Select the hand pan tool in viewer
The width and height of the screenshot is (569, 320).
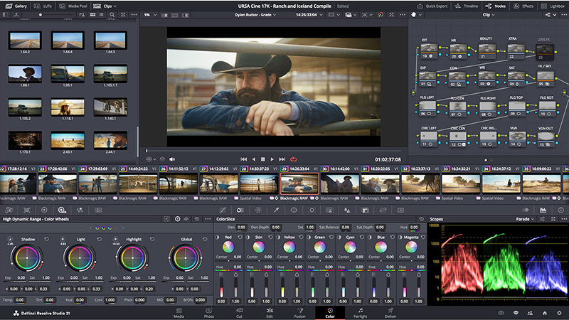click(x=413, y=15)
